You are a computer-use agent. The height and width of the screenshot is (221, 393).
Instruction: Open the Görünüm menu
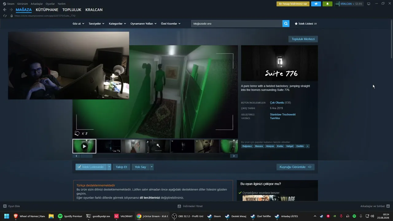22,4
